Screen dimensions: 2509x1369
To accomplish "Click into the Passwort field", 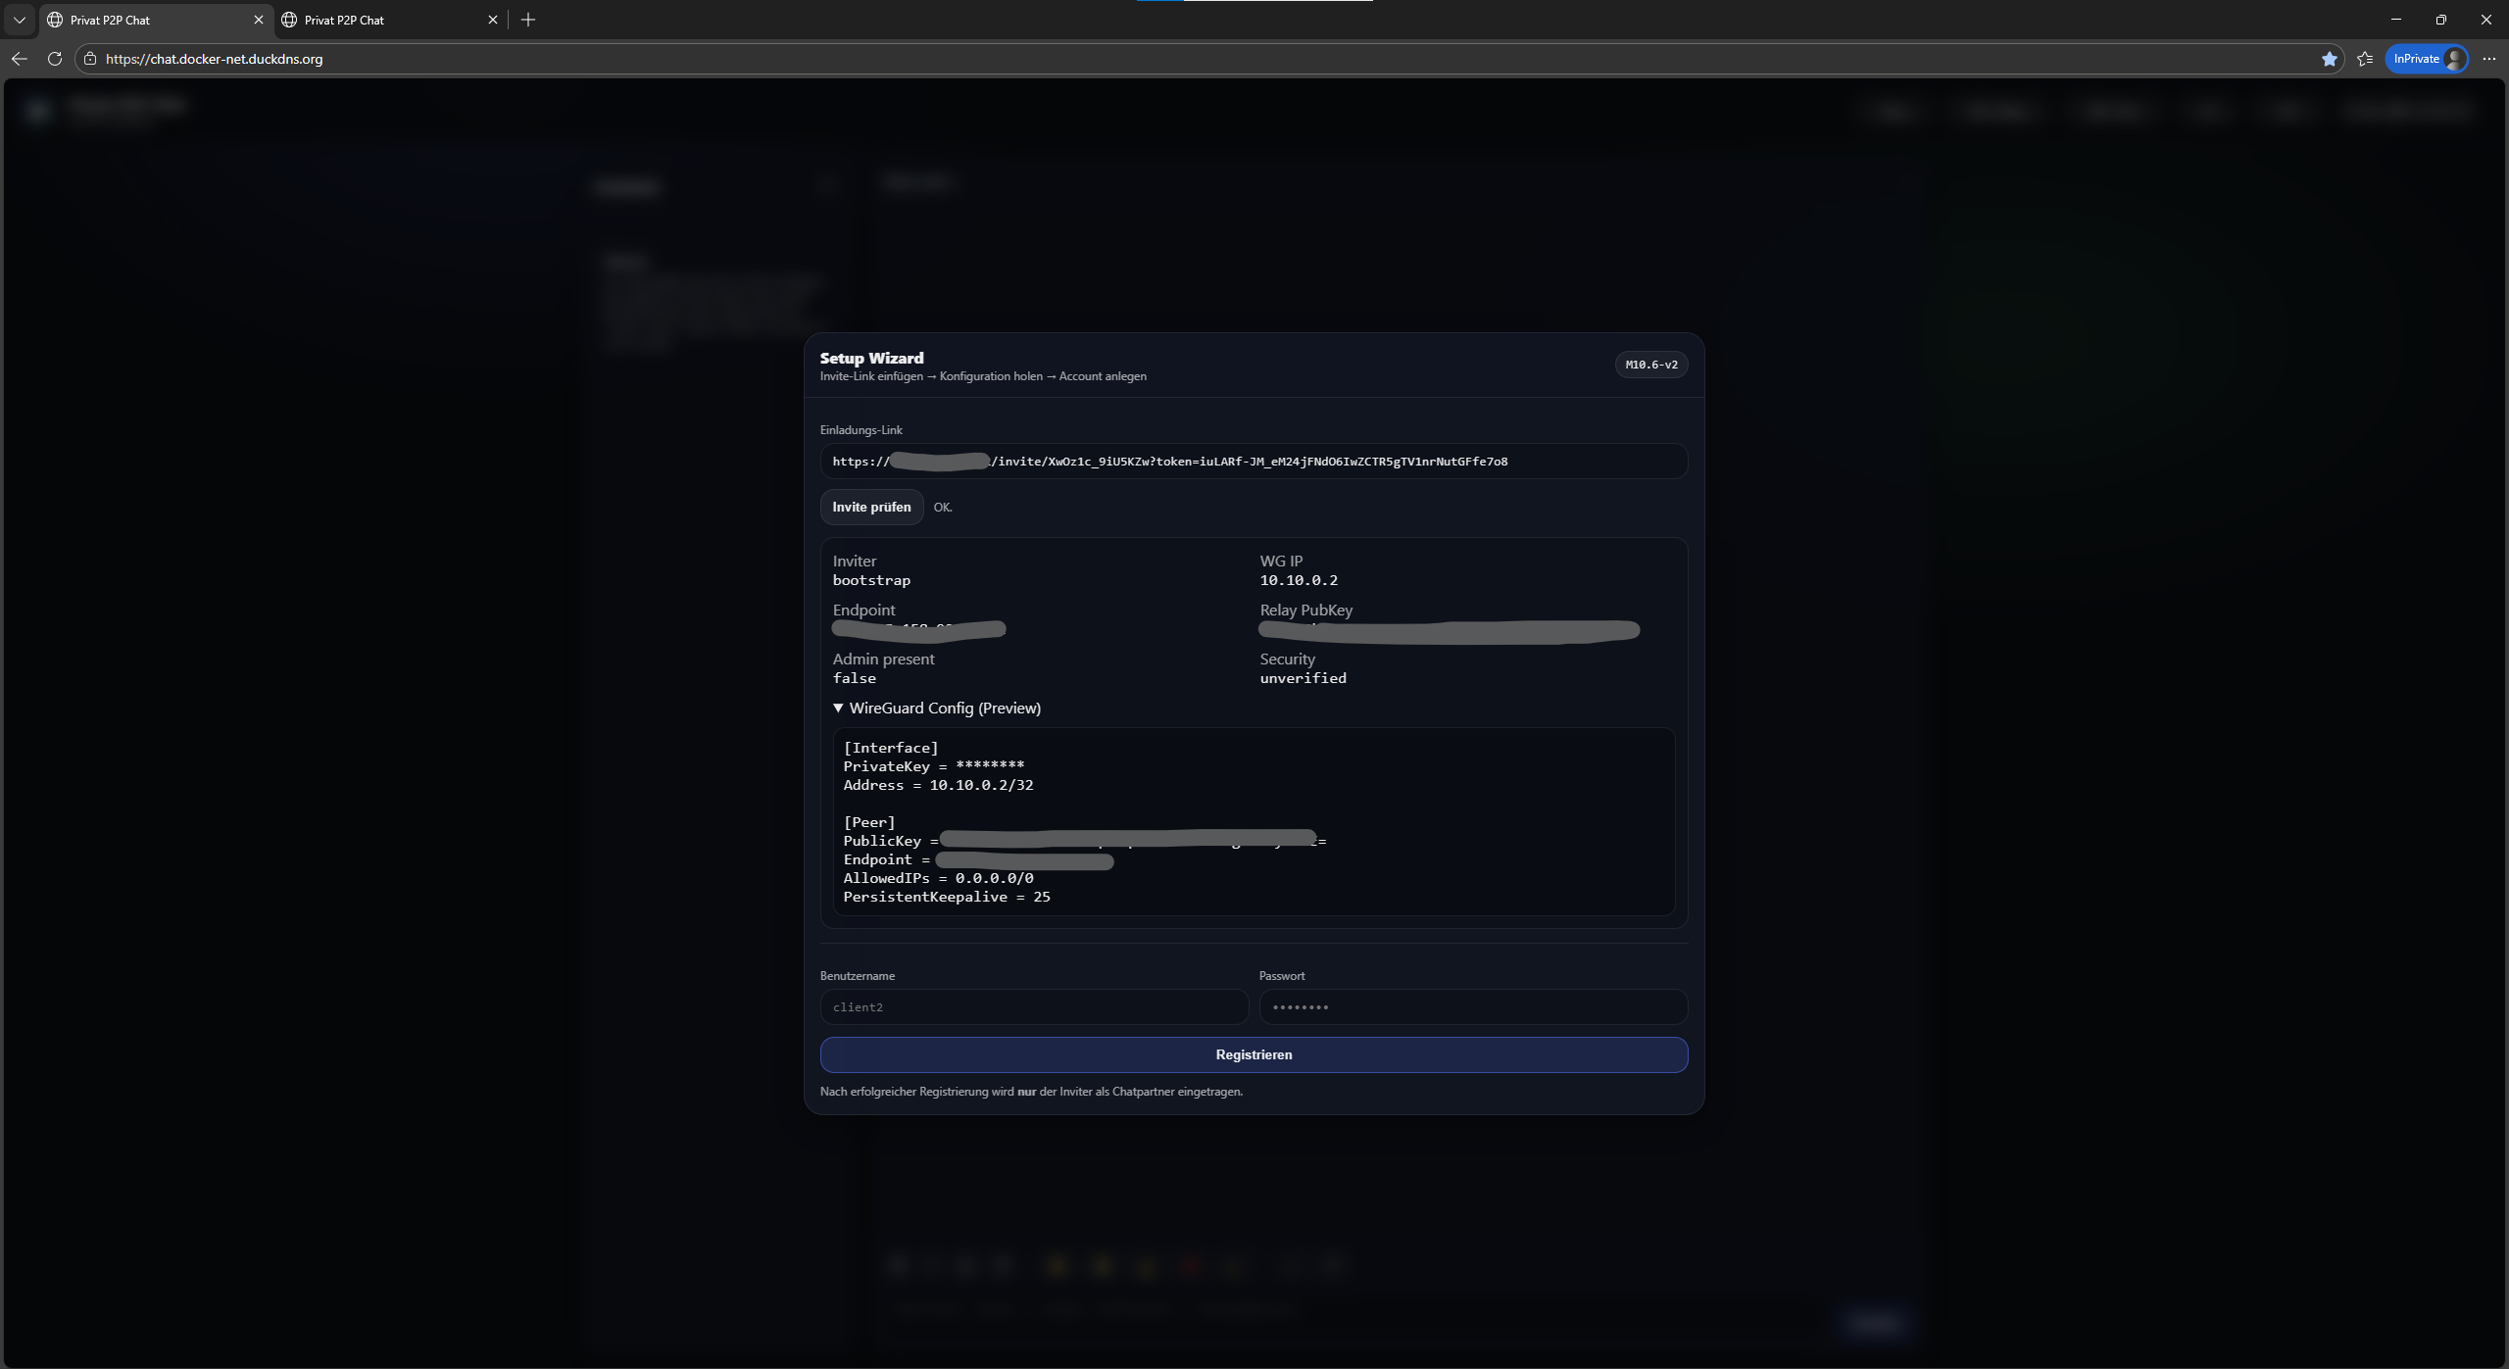I will point(1472,1006).
